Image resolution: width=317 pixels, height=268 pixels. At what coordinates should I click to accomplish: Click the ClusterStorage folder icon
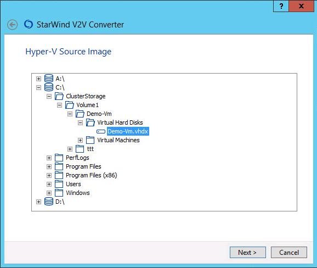pos(59,96)
